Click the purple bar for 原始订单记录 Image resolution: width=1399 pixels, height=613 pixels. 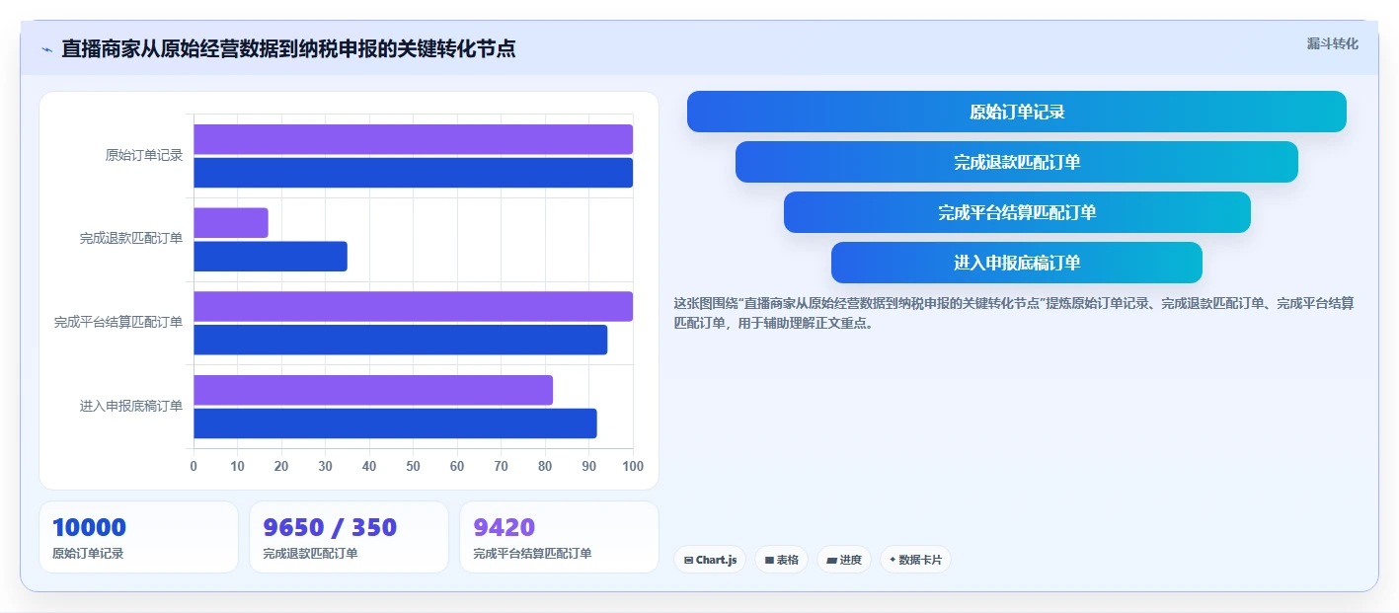tap(413, 139)
